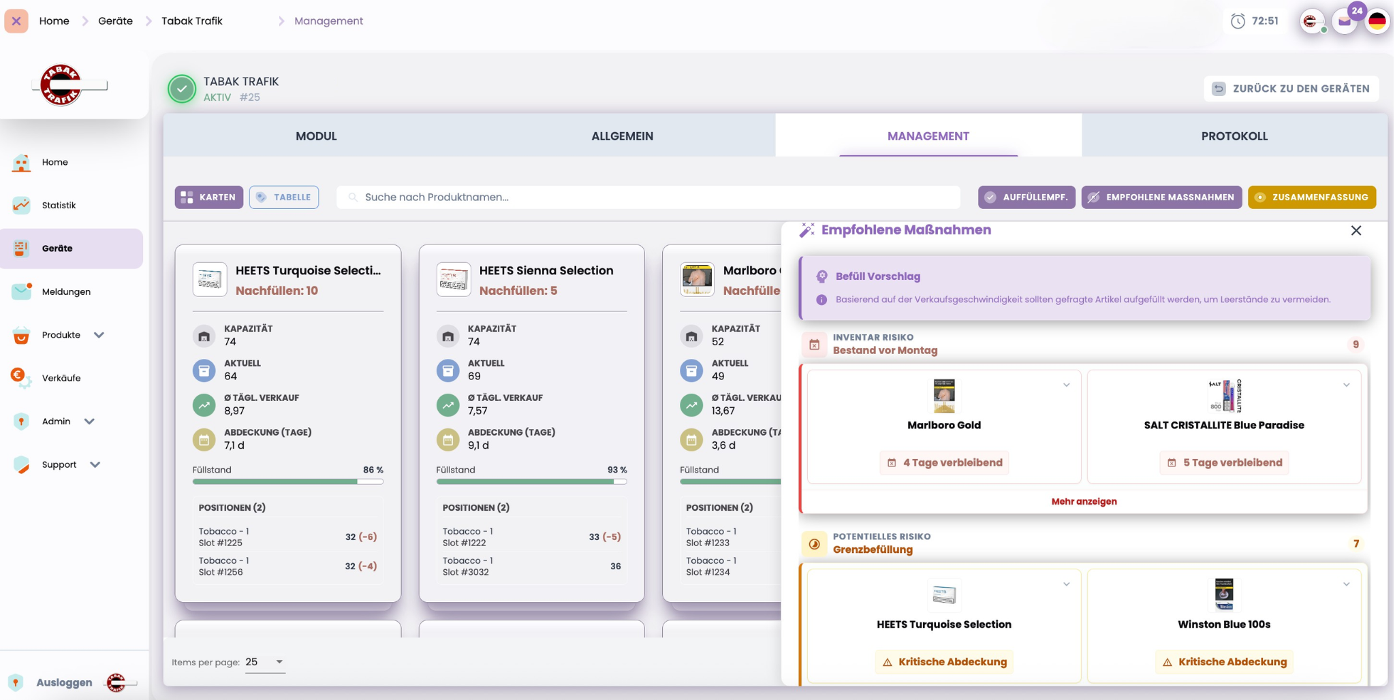Click the German flag language icon
The image size is (1395, 700).
pyautogui.click(x=1377, y=21)
